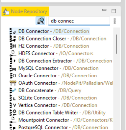
Task: Click the DB Connector node icon
Action: (x=13, y=31)
